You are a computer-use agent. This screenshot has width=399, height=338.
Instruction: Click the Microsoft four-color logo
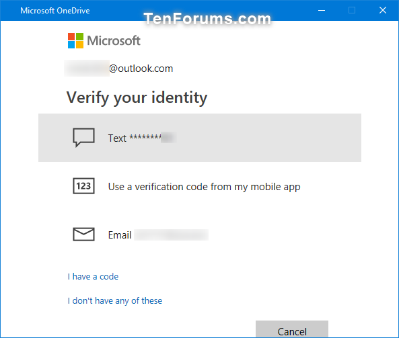(75, 41)
